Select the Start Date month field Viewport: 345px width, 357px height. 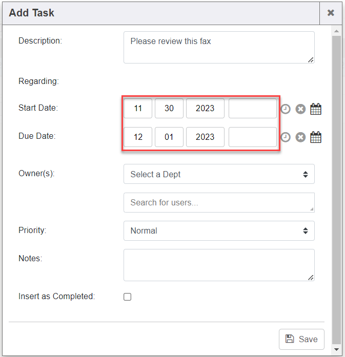138,109
